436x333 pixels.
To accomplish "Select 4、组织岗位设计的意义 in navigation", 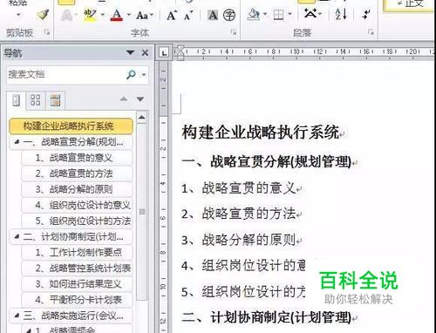I will [x=77, y=205].
